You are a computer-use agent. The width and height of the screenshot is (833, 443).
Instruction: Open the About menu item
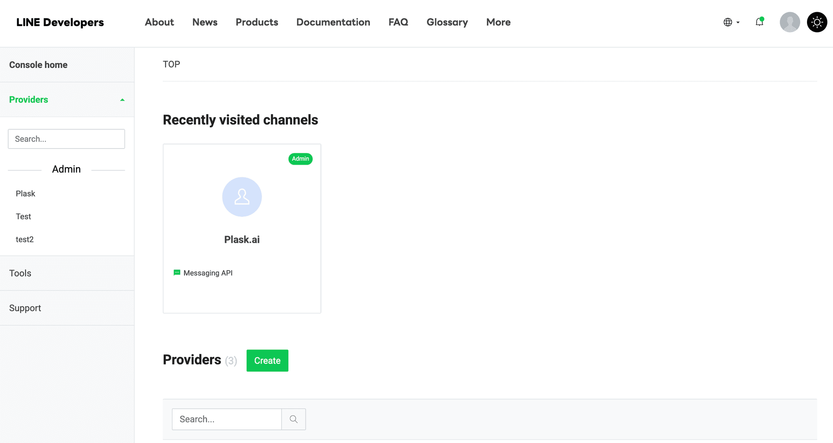(159, 22)
